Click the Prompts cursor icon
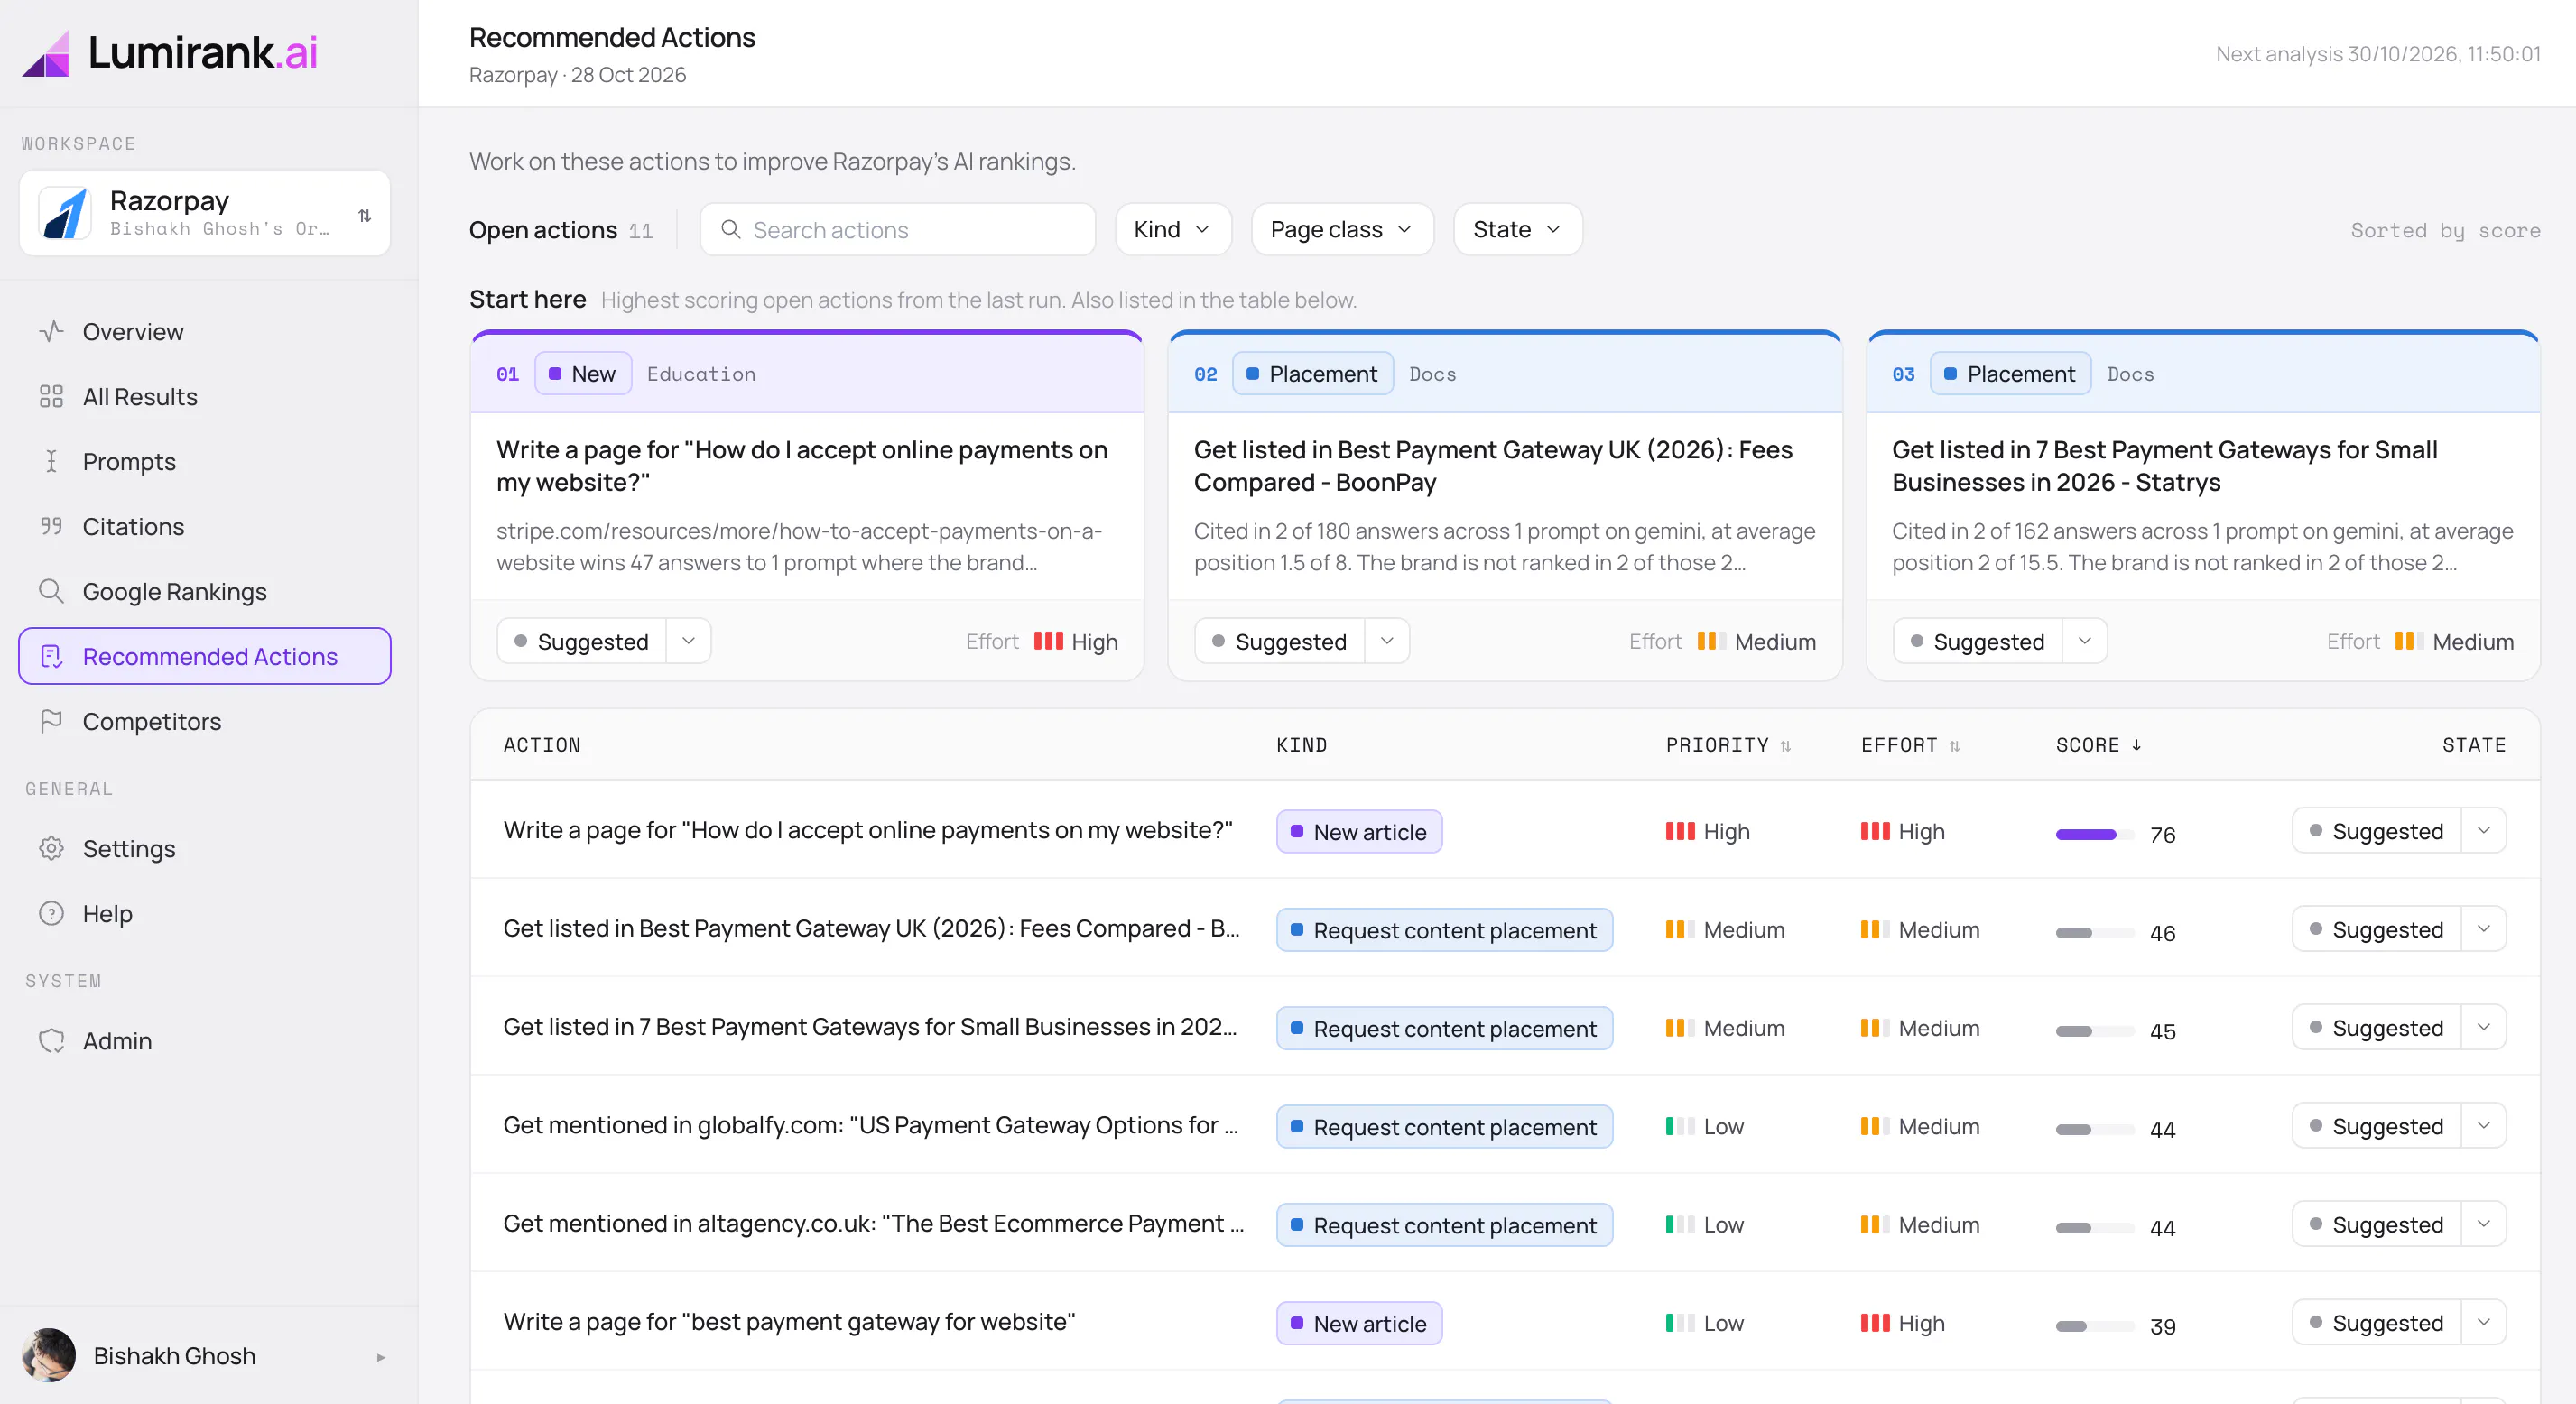Viewport: 2576px width, 1404px height. point(51,461)
